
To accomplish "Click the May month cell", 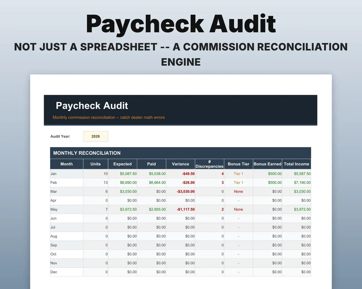I will [67, 209].
